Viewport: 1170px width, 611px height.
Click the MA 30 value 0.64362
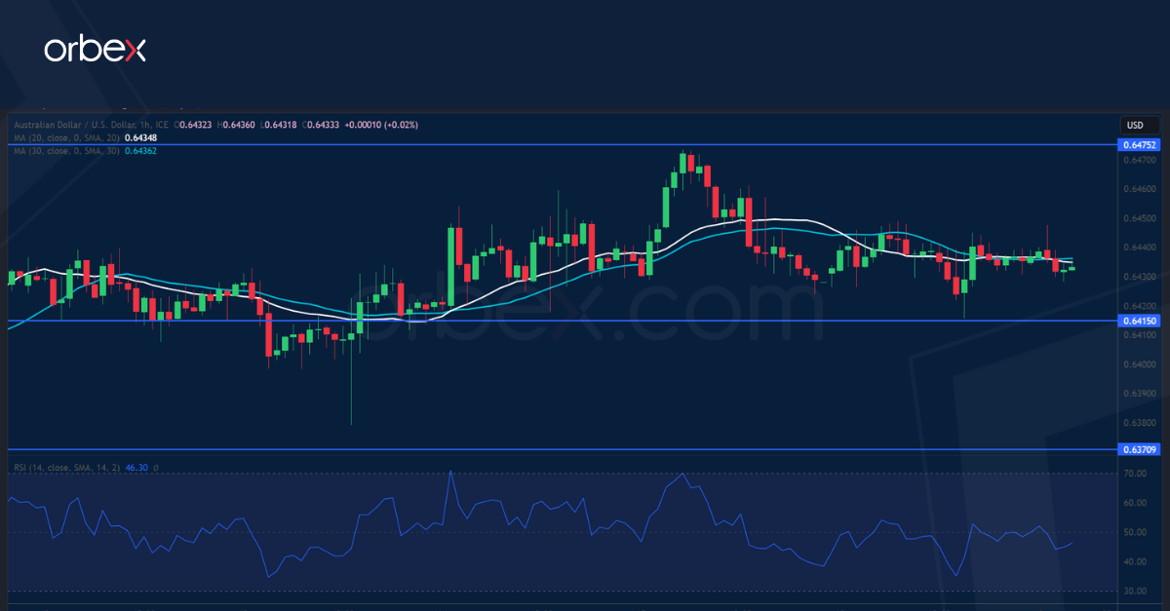(140, 151)
